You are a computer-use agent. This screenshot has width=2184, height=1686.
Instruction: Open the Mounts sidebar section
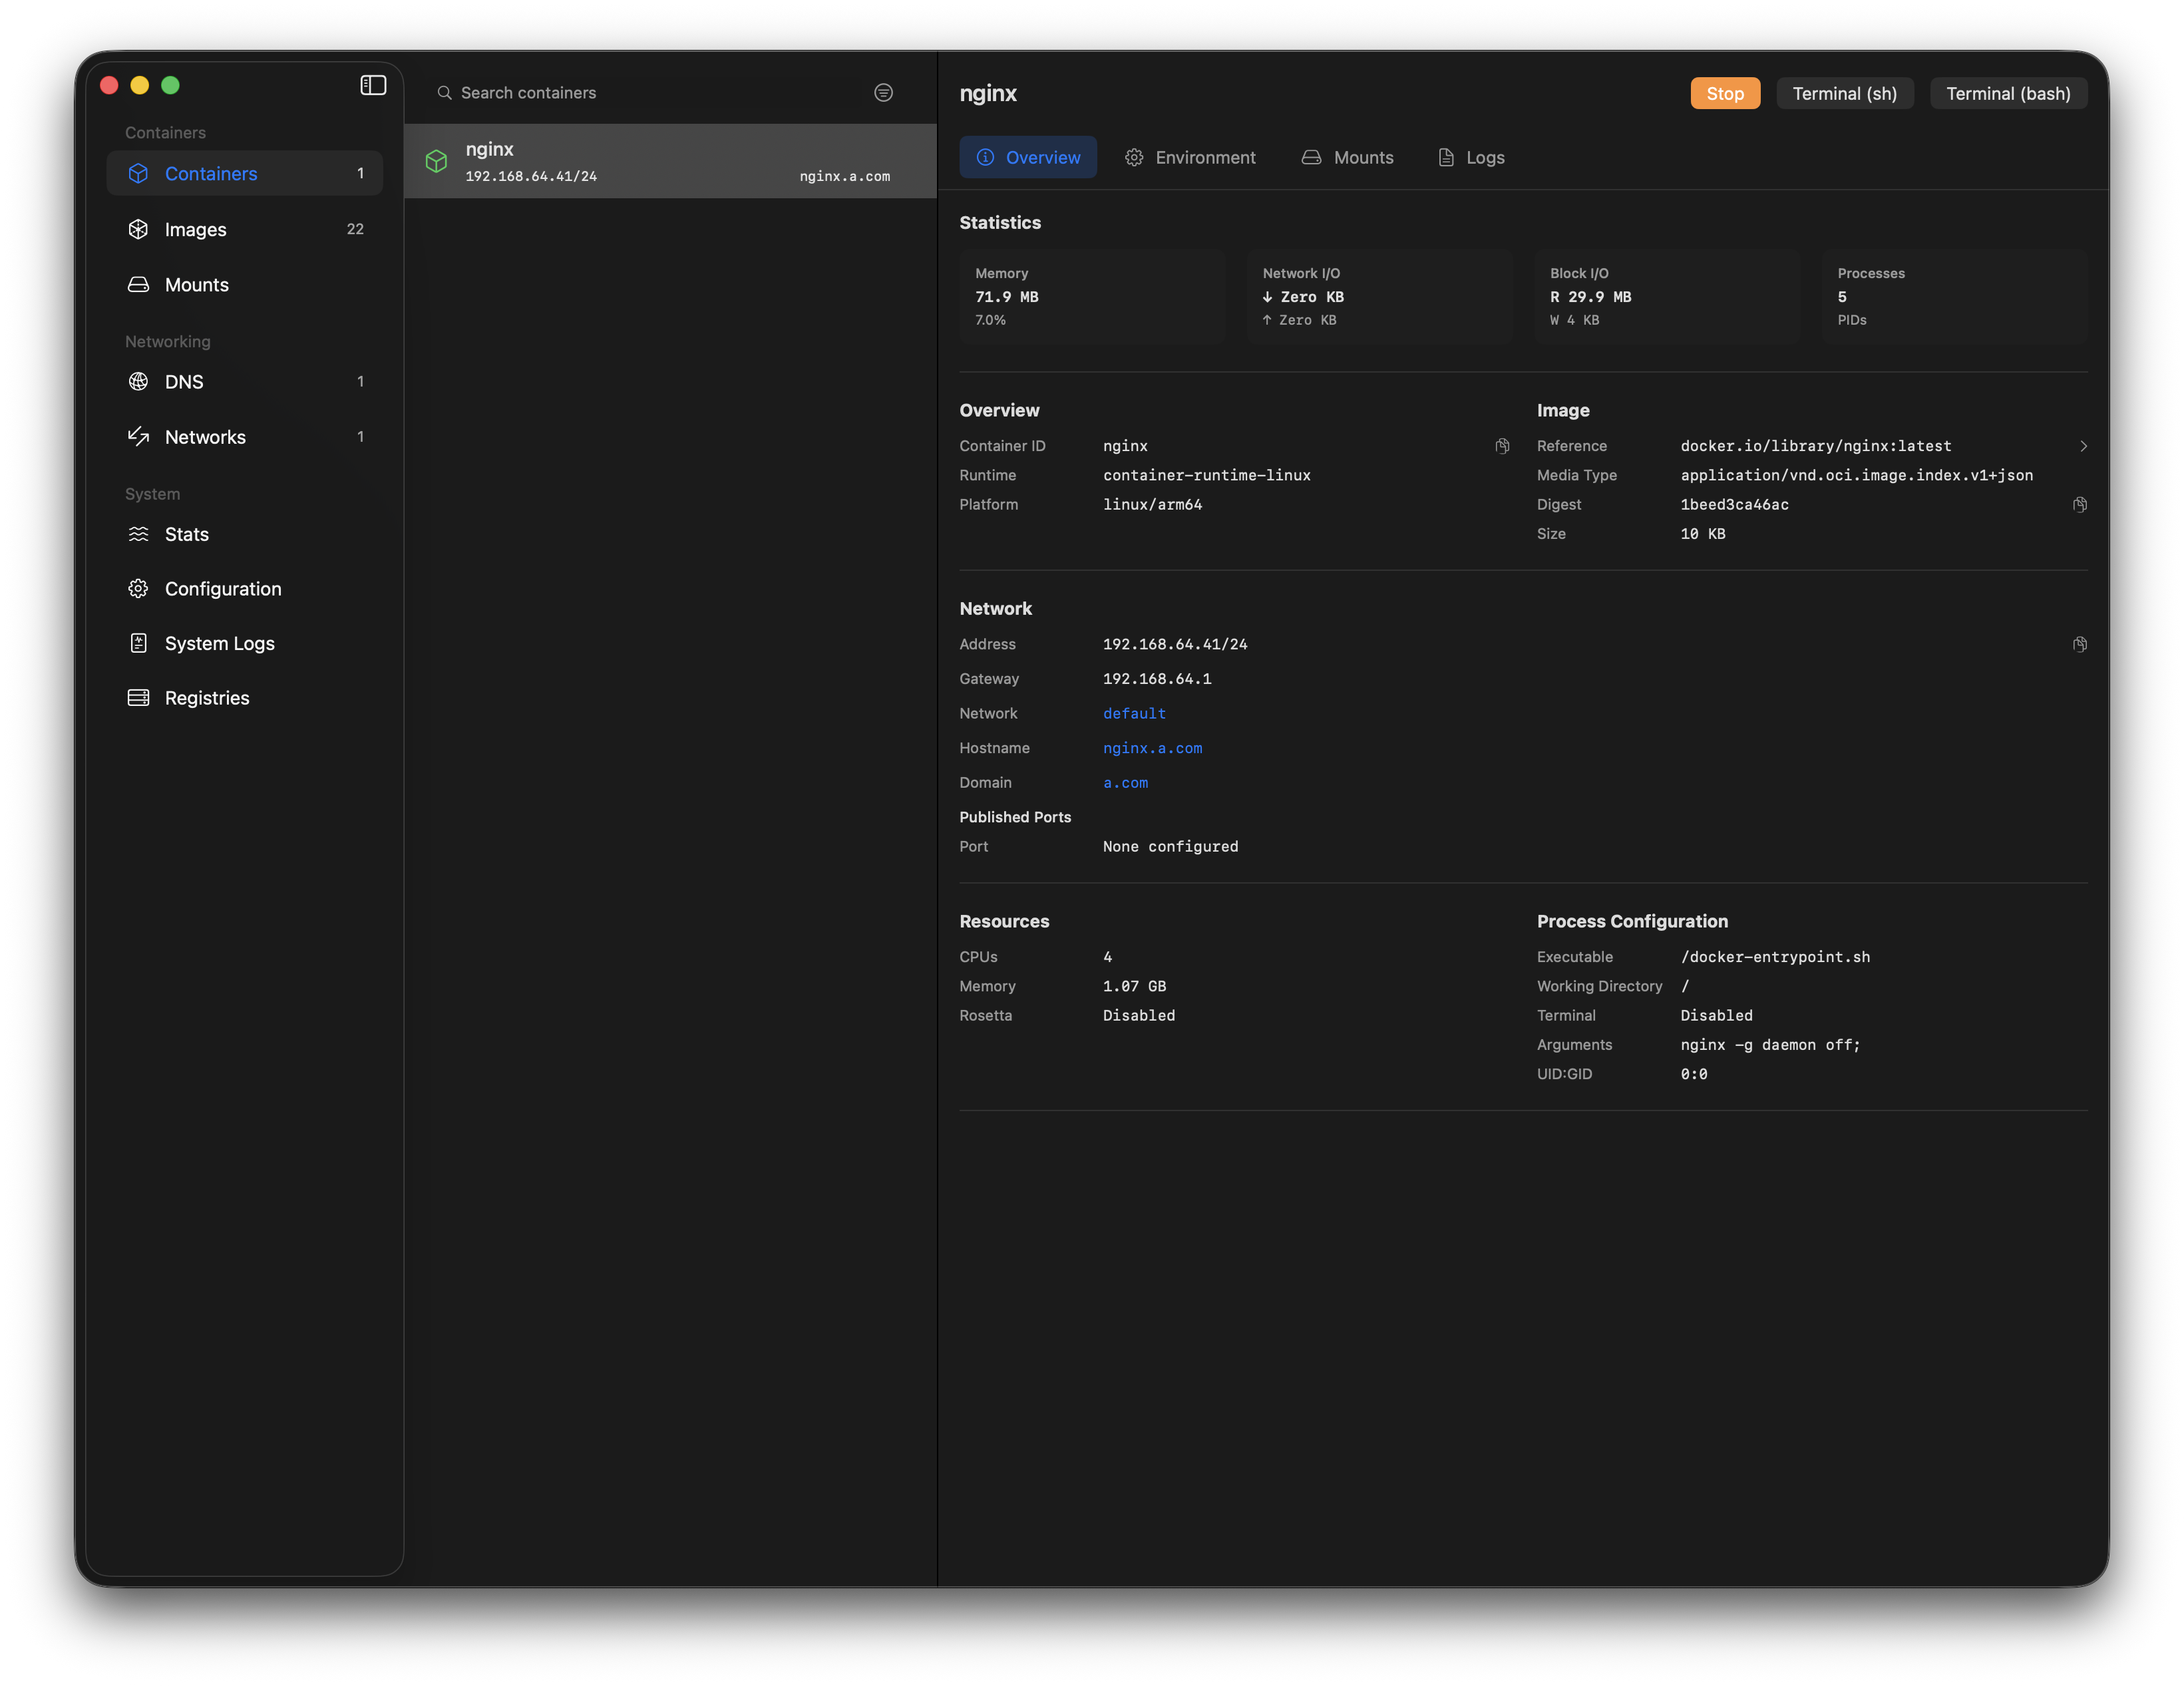197,285
